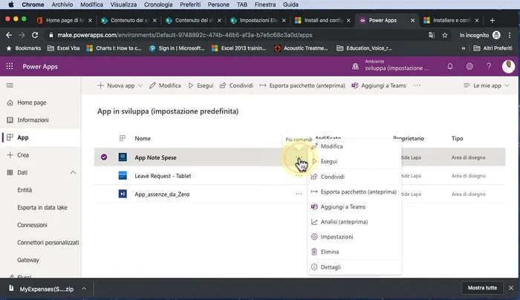Open the Chrome three-dot menu
Viewport: 520px width, 300px height.
[510, 35]
